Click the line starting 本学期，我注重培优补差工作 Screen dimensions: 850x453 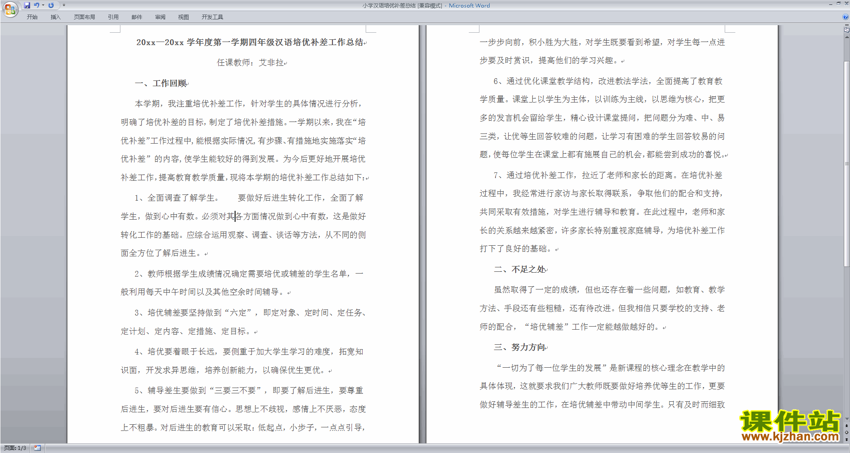tap(249, 103)
